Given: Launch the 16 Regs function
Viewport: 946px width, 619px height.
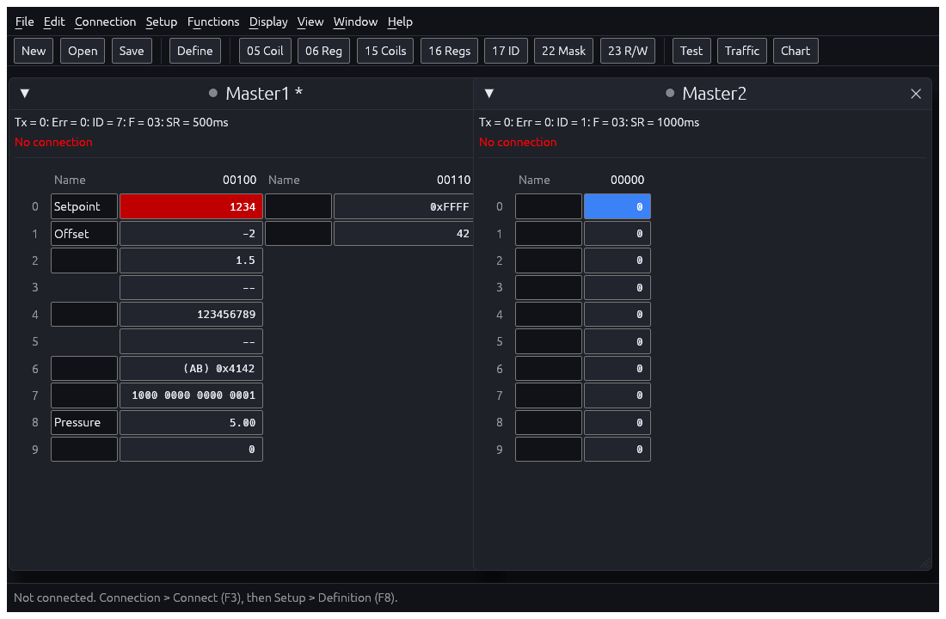Looking at the screenshot, I should [450, 51].
